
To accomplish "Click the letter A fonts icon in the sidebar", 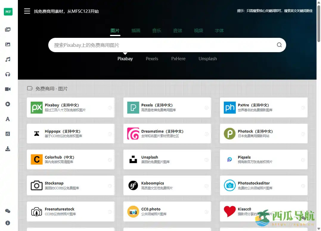I will (x=8, y=119).
